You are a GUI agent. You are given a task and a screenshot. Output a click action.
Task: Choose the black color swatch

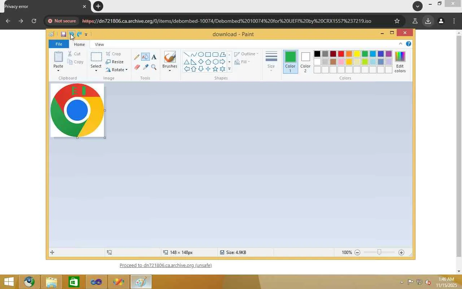tap(317, 54)
